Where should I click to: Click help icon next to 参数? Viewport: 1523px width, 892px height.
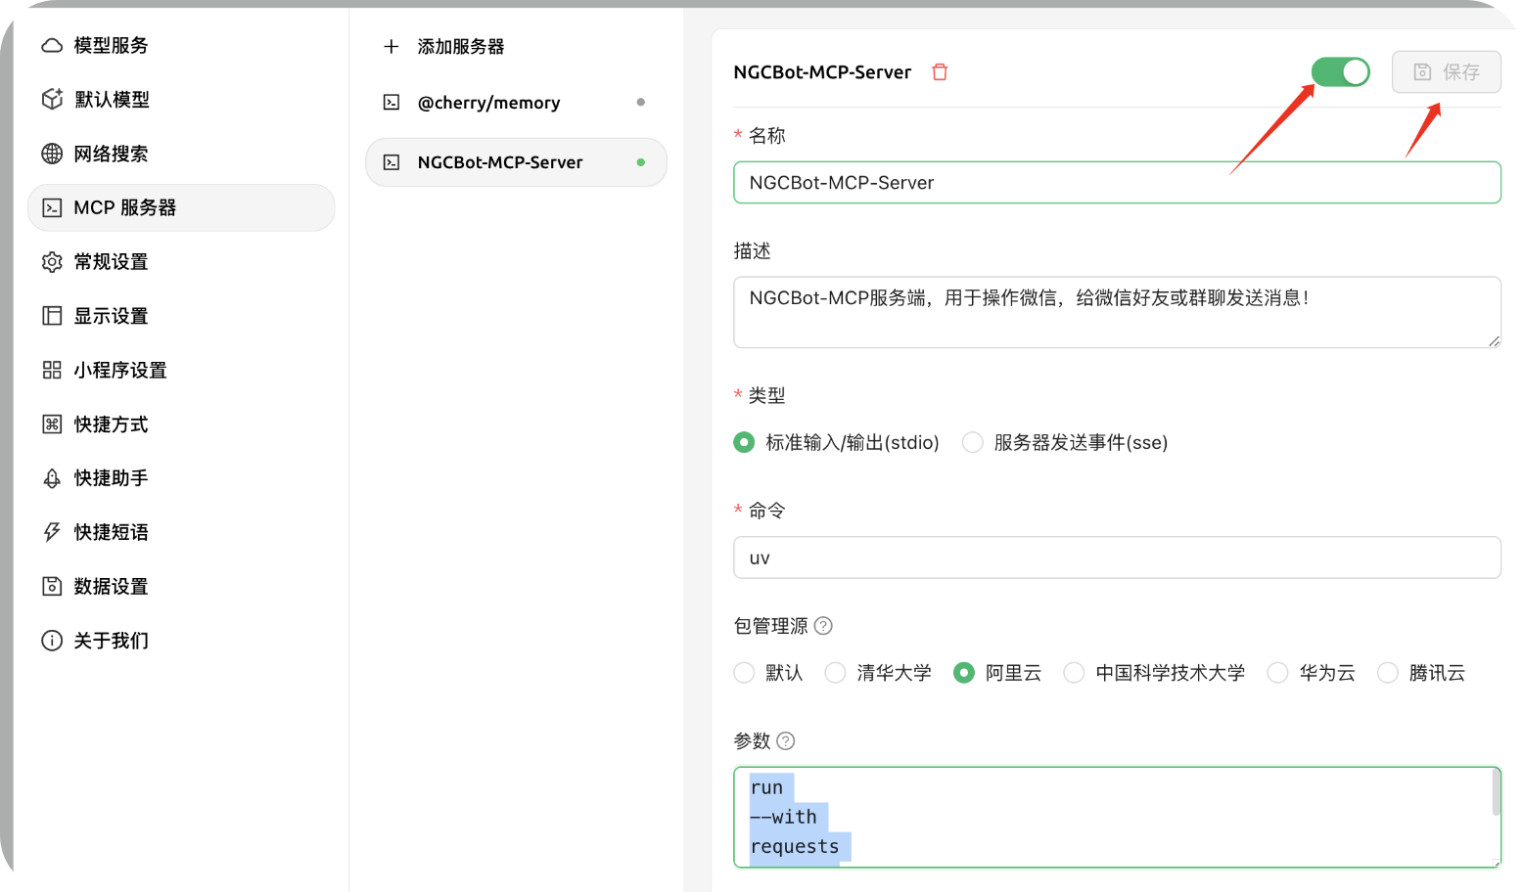(x=786, y=740)
